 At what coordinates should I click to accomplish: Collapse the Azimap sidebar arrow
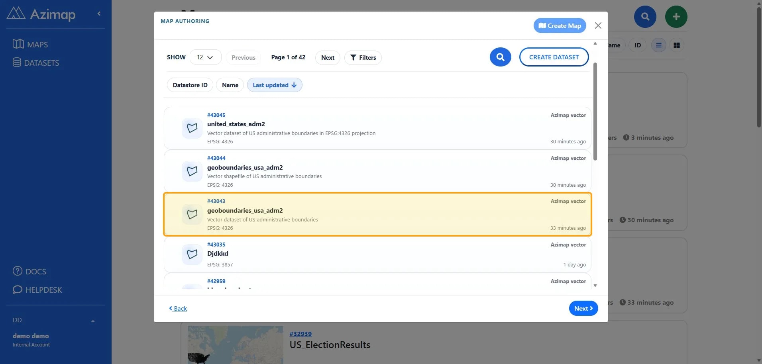click(x=99, y=14)
